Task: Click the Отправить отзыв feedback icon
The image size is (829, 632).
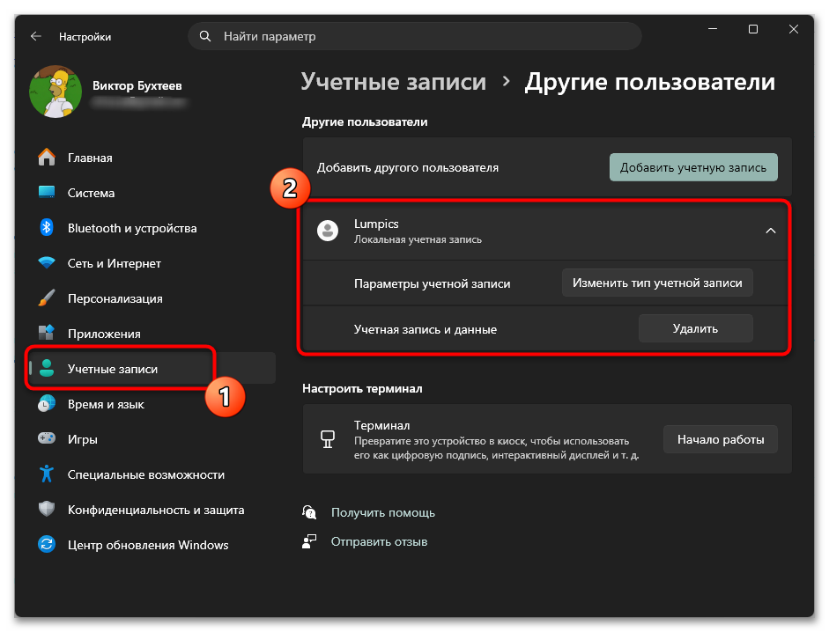Action: click(x=309, y=541)
